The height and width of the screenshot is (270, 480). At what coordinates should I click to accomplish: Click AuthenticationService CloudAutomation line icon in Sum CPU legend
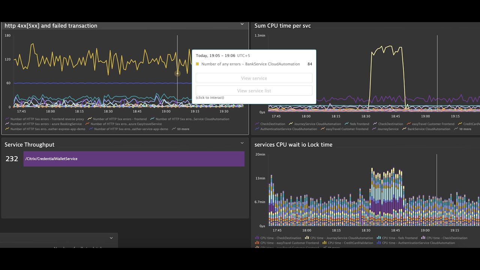tap(257, 129)
